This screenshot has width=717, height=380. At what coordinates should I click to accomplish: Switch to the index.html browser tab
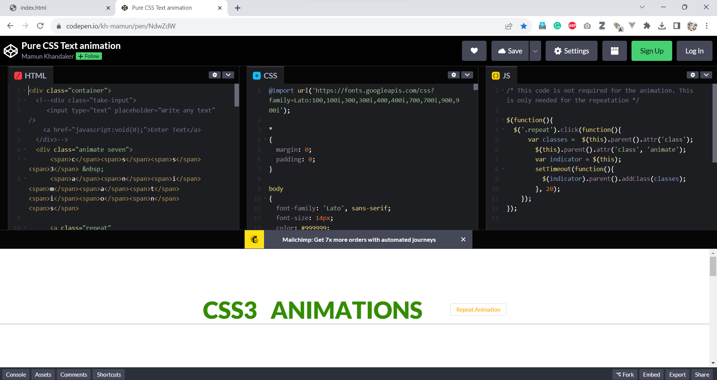click(56, 7)
